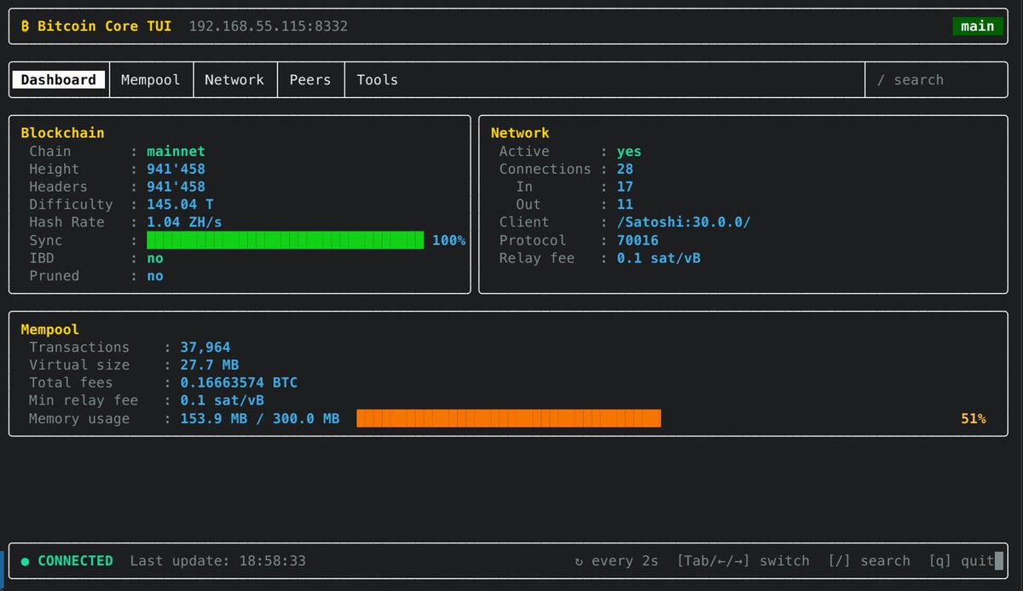Viewport: 1023px width, 591px height.
Task: Select the outbound connections value 11
Action: click(x=625, y=204)
